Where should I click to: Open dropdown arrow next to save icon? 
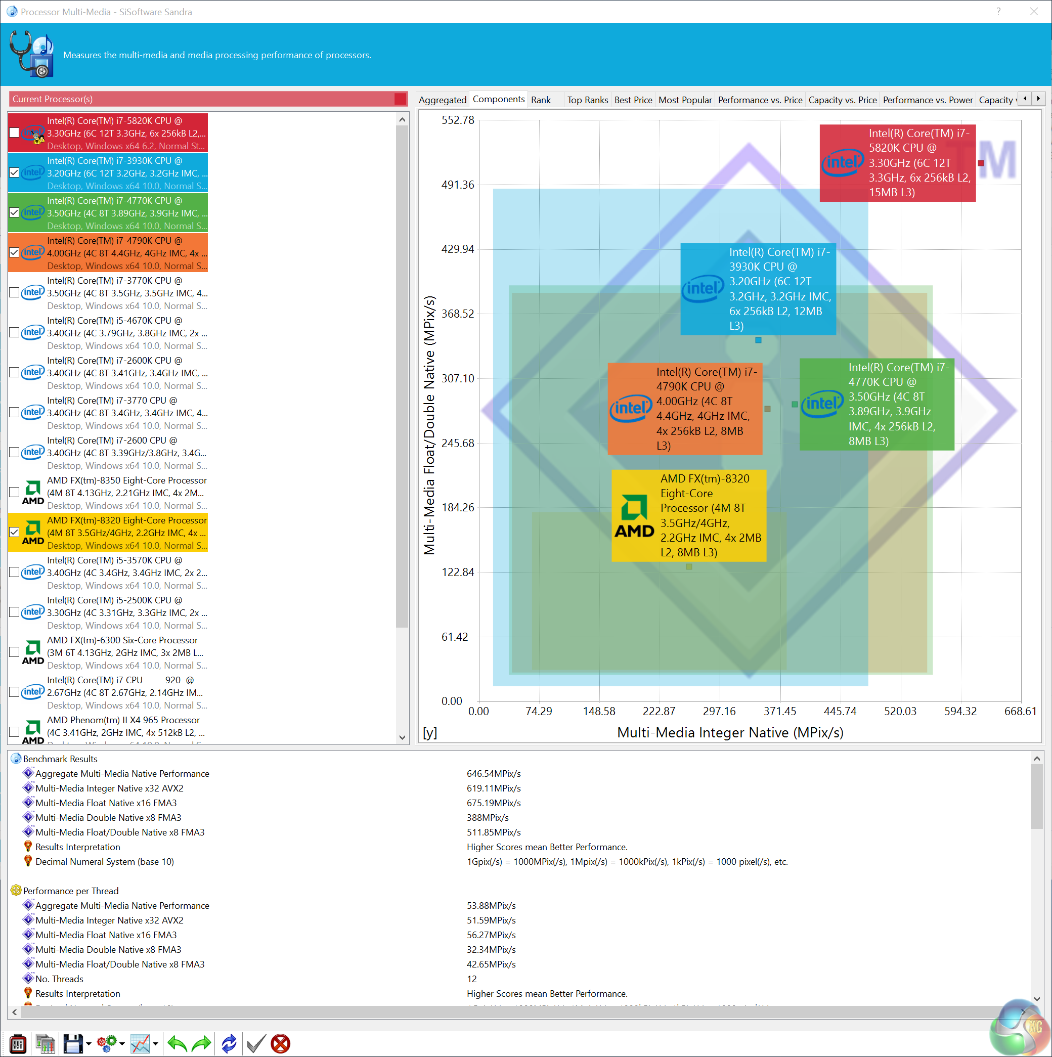[x=89, y=1044]
